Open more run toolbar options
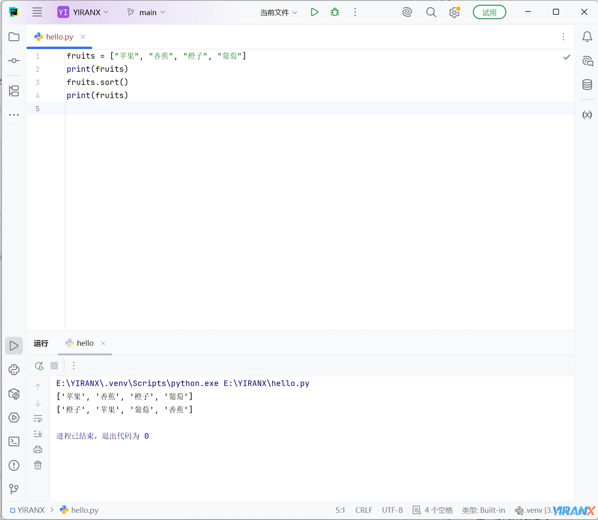598x520 pixels. click(x=74, y=366)
